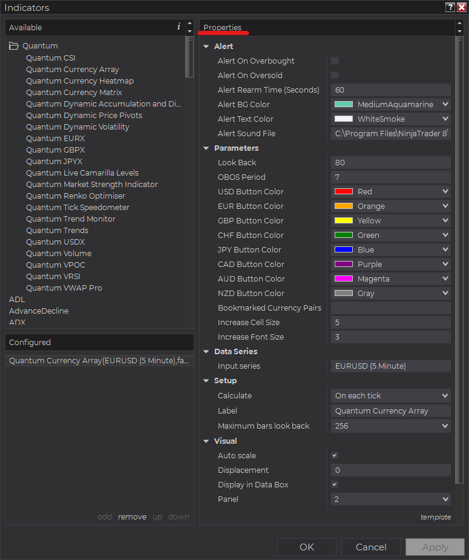Click the info icon in Available header
The height and width of the screenshot is (560, 469).
coord(179,27)
